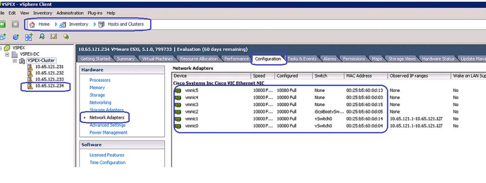Click the gray Forward navigation arrow
The width and height of the screenshot is (486, 183).
coord(15,24)
